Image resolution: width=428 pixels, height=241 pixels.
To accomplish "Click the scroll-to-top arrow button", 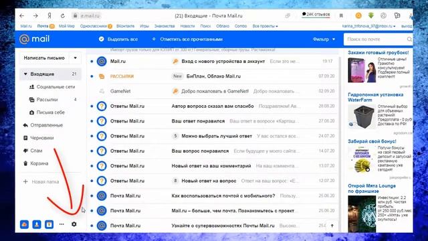I will 332,226.
